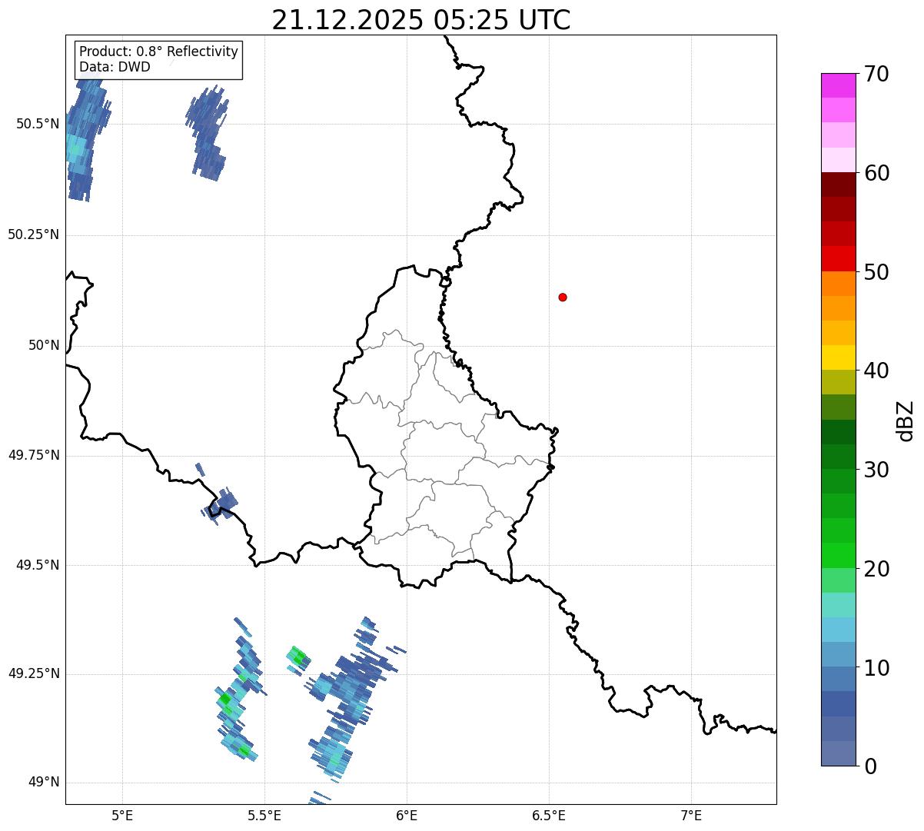Screen dimensions: 924x831
Task: Click the "dBZ" colorbar axis label
Action: click(906, 420)
